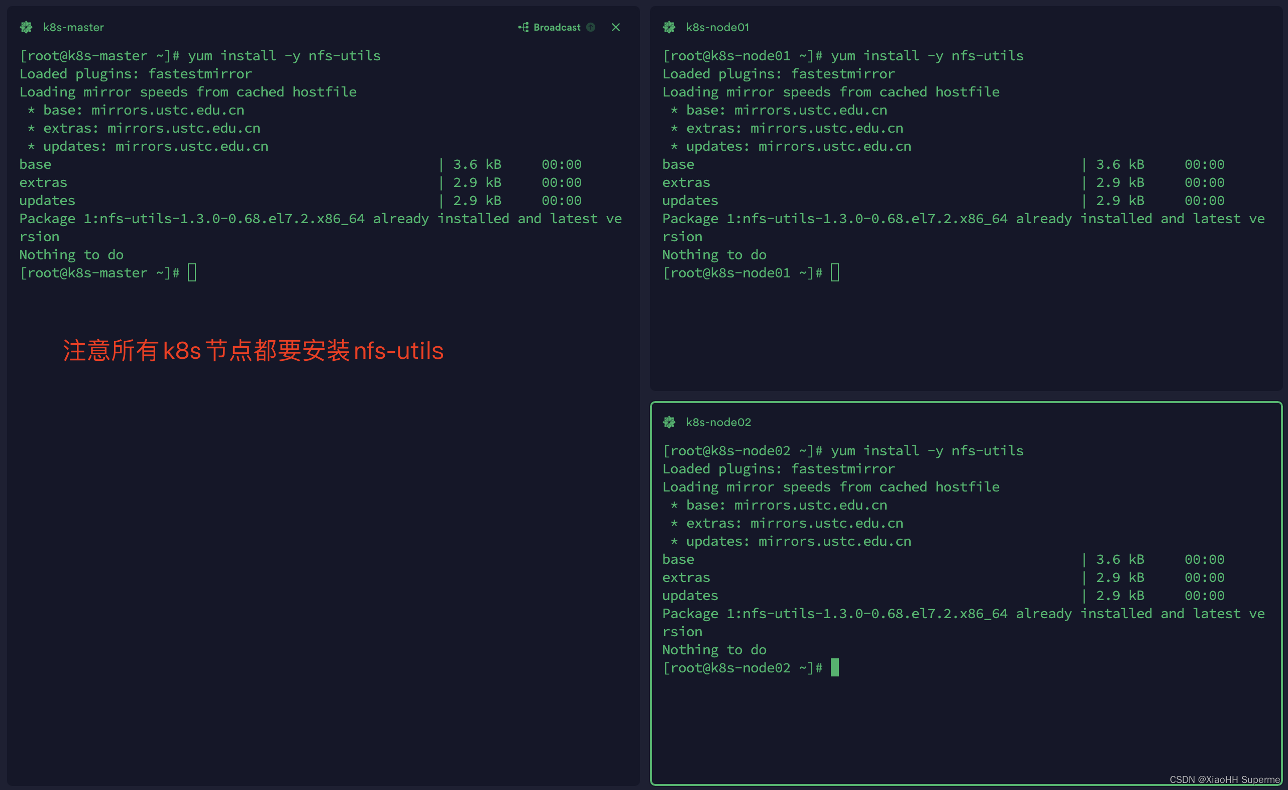Click the Package nfs-utils line in k8s-master

pyautogui.click(x=320, y=228)
